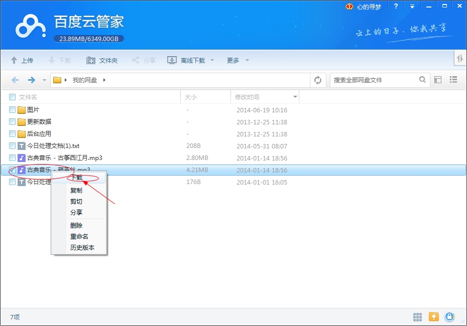The height and width of the screenshot is (326, 467).
Task: Create a new folder with 文件夹 button
Action: (x=102, y=60)
